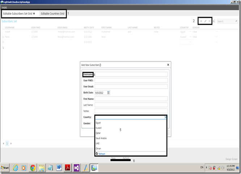The width and height of the screenshot is (241, 174).
Task: Click into the User Email field
Action: (131, 86)
